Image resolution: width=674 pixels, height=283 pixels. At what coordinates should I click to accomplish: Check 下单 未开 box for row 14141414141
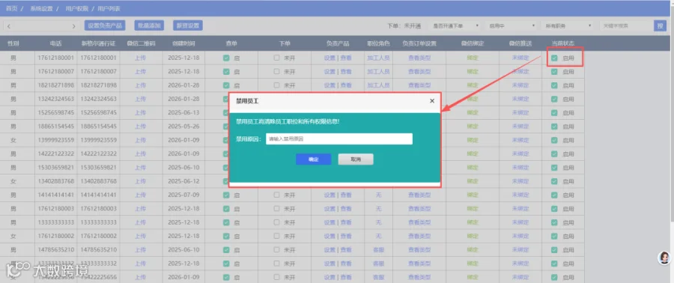click(277, 195)
